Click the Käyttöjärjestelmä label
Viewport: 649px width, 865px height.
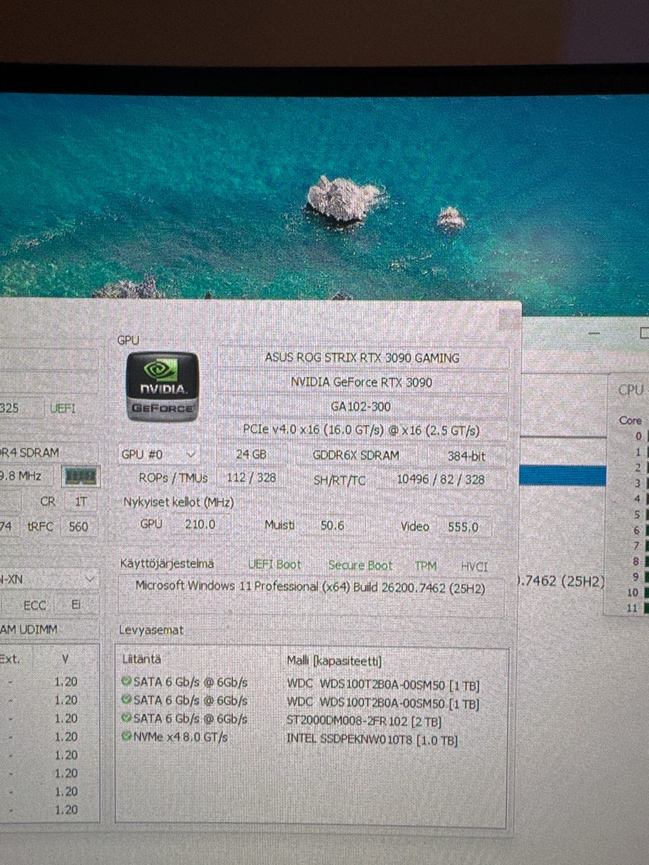[x=167, y=564]
